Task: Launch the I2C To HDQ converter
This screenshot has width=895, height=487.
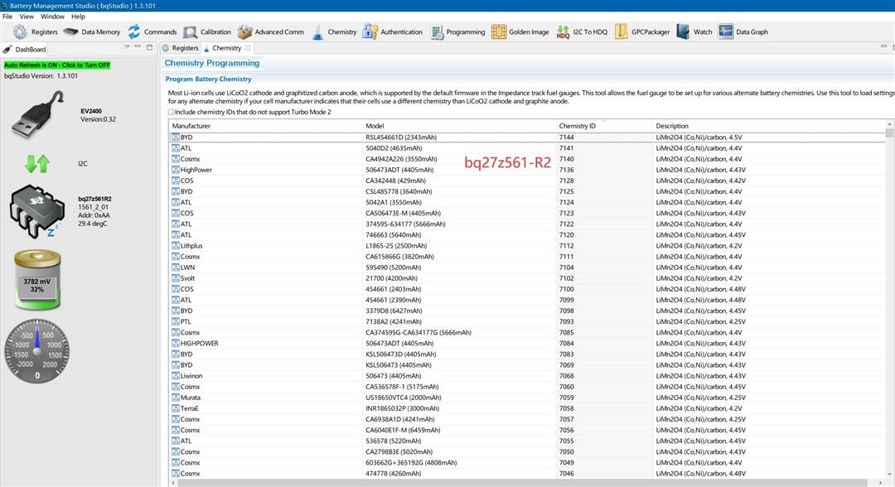Action: [583, 32]
